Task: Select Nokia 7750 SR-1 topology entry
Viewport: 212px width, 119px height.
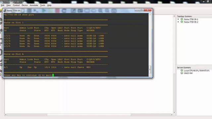Action: (191, 19)
